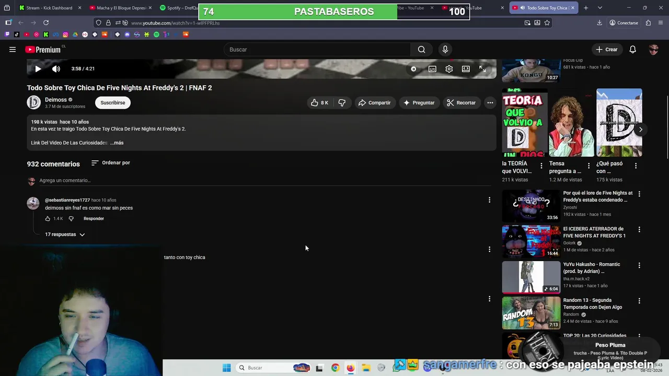669x376 pixels.
Task: Open the YouTube hamburger guide menu
Action: tap(13, 50)
